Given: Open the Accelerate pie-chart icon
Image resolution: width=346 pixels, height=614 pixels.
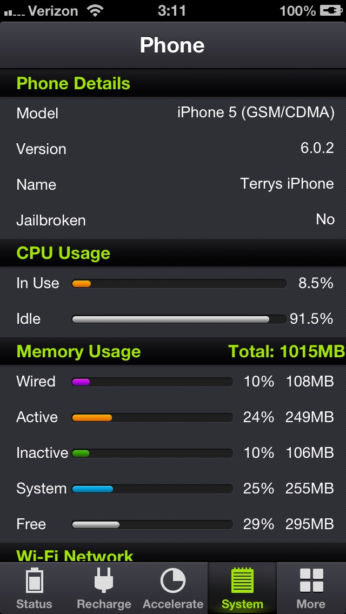Looking at the screenshot, I should coord(173,580).
